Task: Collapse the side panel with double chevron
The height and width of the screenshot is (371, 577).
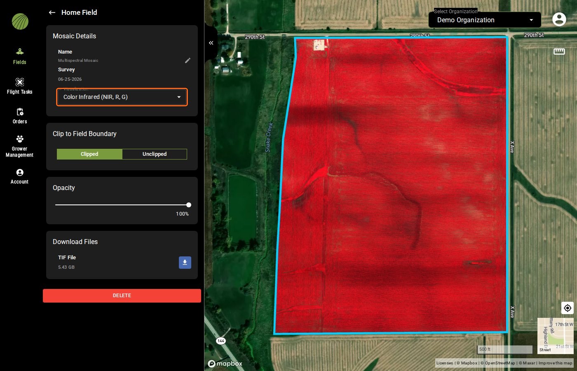Action: click(x=211, y=43)
